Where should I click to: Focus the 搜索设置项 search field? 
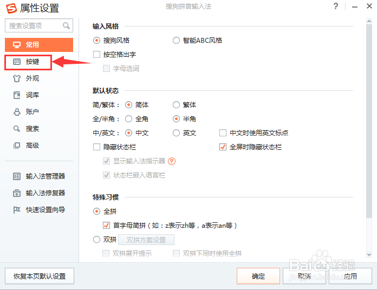[39, 25]
